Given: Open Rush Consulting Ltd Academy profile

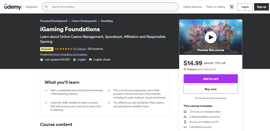Looking at the screenshot, I should 70,55.
